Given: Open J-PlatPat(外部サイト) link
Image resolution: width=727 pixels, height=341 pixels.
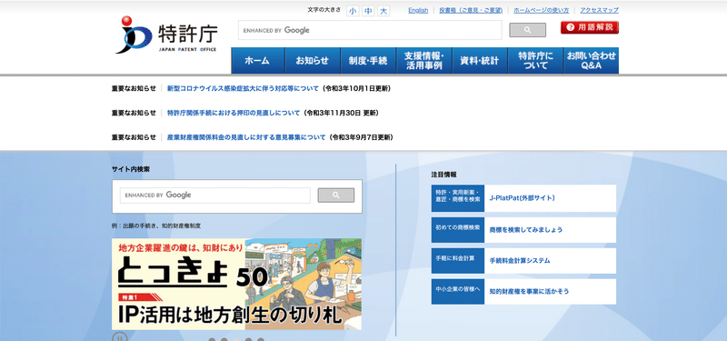Looking at the screenshot, I should tap(522, 198).
